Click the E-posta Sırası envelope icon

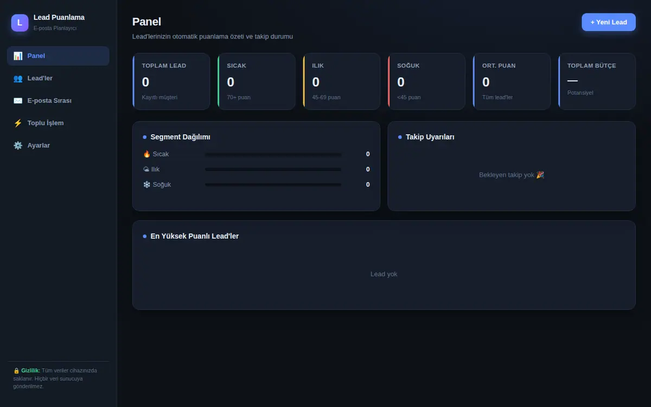pyautogui.click(x=18, y=100)
